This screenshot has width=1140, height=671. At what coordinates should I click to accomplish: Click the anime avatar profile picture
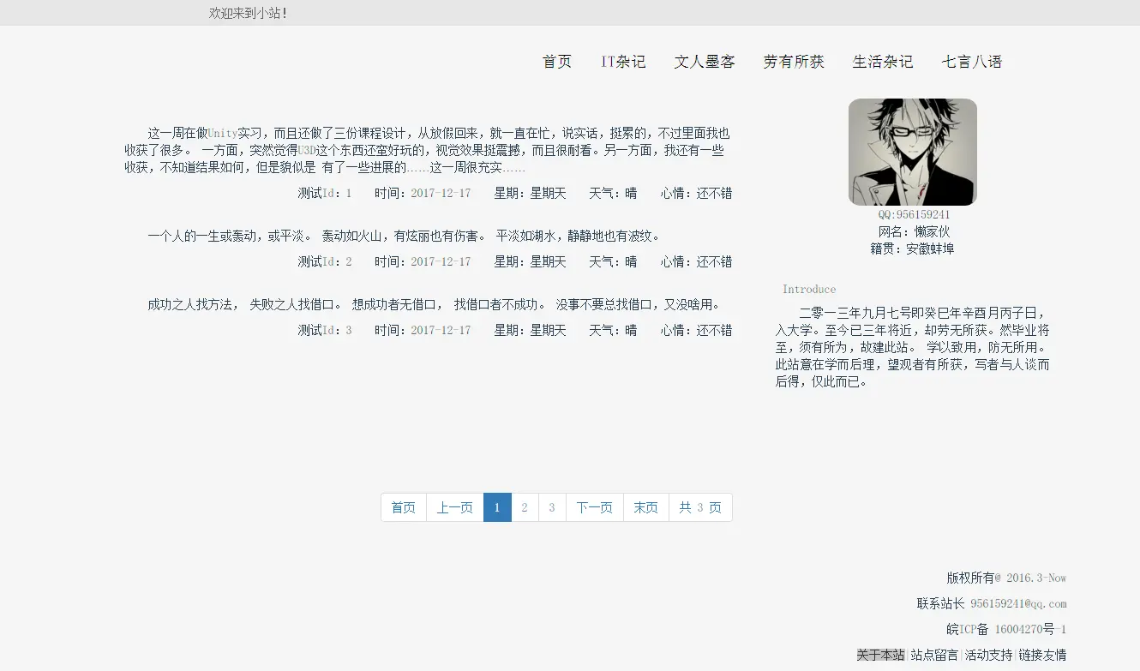click(913, 152)
